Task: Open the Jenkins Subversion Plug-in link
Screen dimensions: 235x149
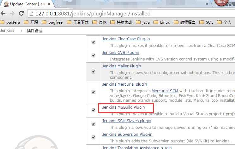Action: (x=127, y=135)
